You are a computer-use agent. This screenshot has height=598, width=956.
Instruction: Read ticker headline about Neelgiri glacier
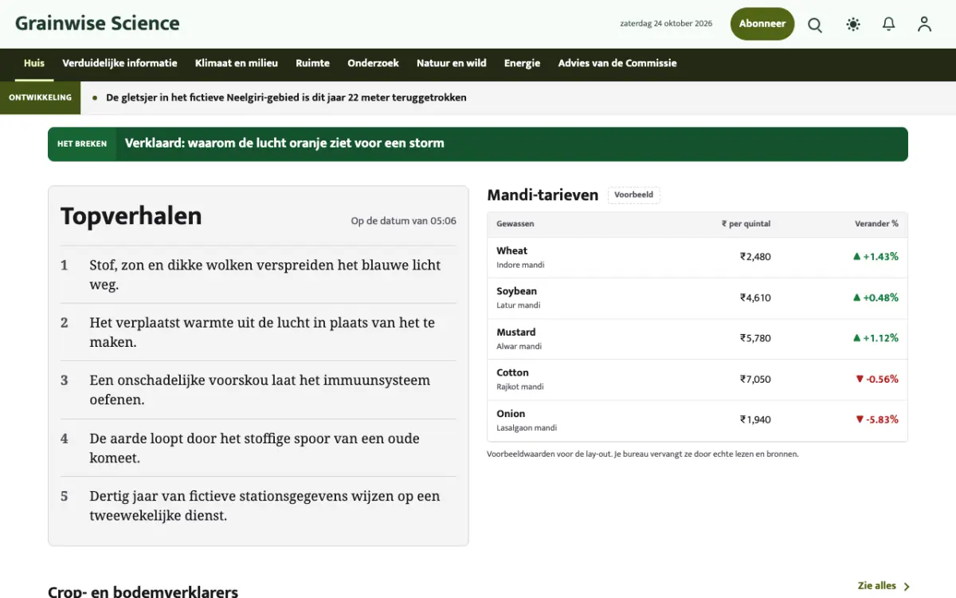point(286,98)
